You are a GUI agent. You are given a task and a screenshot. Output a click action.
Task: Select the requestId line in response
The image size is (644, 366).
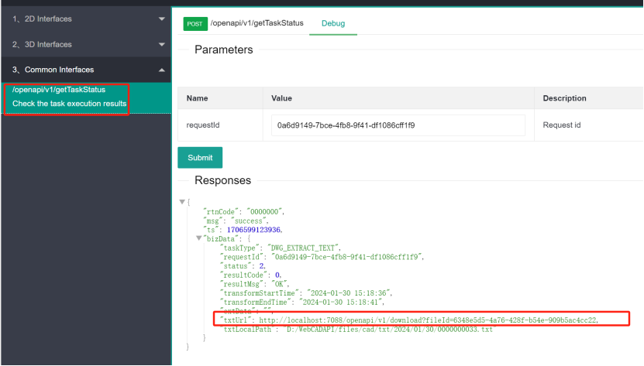coord(322,257)
